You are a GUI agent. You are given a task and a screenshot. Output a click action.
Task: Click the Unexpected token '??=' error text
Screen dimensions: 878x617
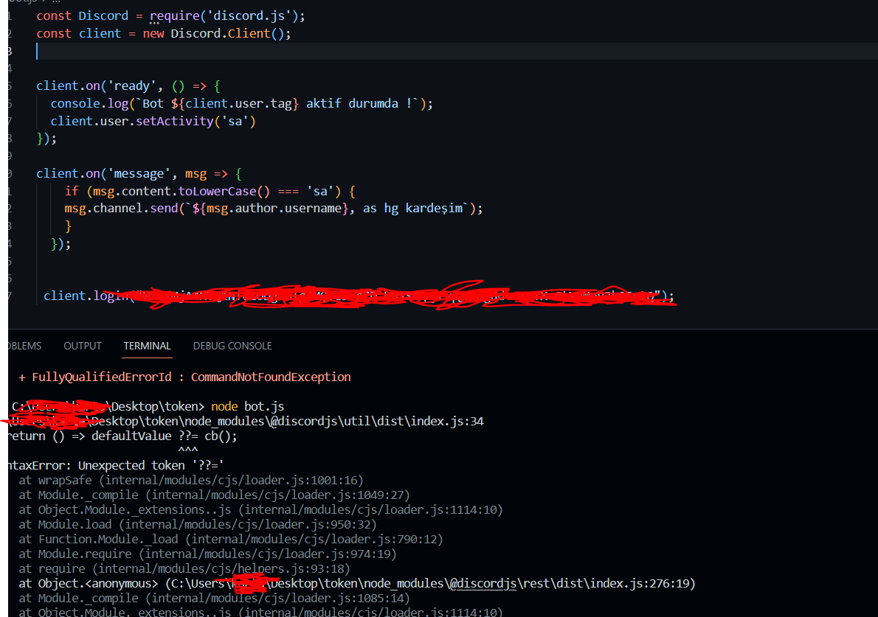(x=151, y=465)
